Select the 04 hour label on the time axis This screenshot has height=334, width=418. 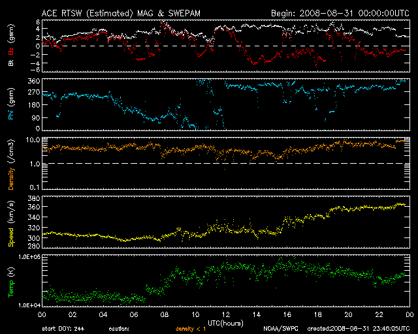coord(103,314)
